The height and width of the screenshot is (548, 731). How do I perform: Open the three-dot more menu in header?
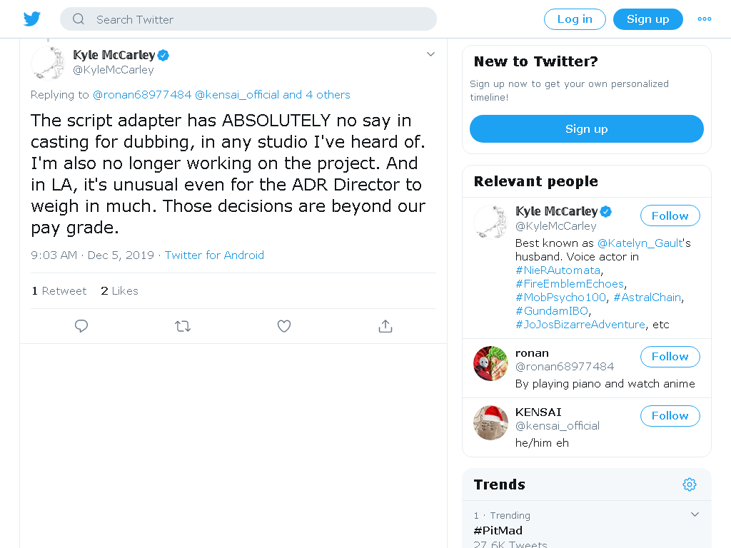705,19
